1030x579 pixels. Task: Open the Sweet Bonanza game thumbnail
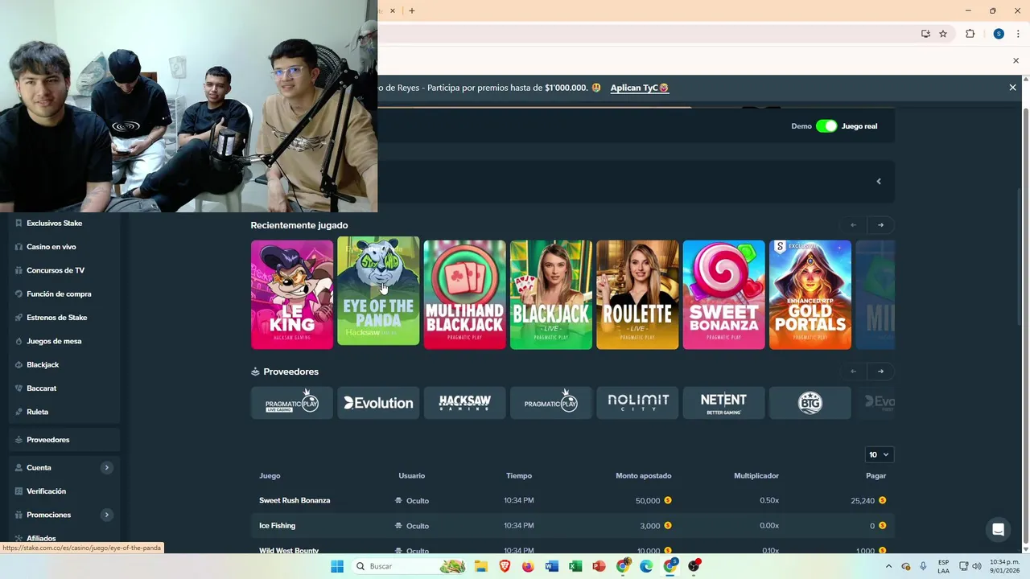click(x=724, y=294)
